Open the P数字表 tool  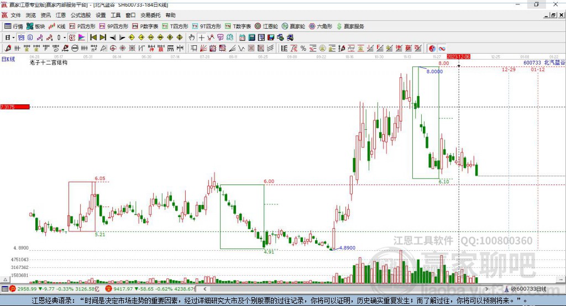tap(145, 27)
